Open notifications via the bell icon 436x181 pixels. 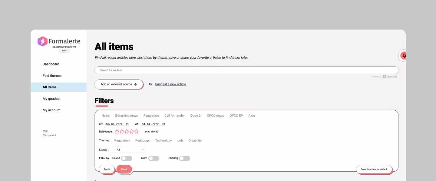point(404,56)
